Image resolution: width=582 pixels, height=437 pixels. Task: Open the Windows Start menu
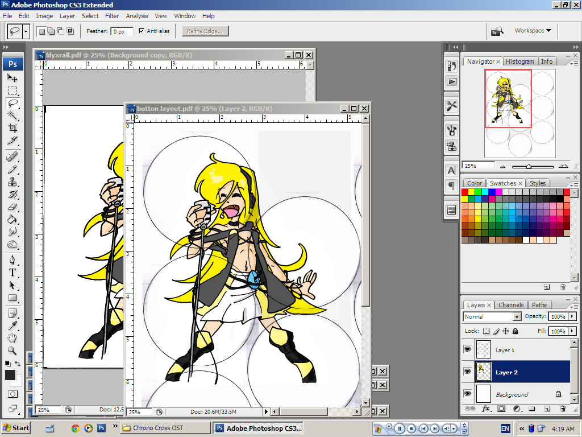click(x=15, y=428)
